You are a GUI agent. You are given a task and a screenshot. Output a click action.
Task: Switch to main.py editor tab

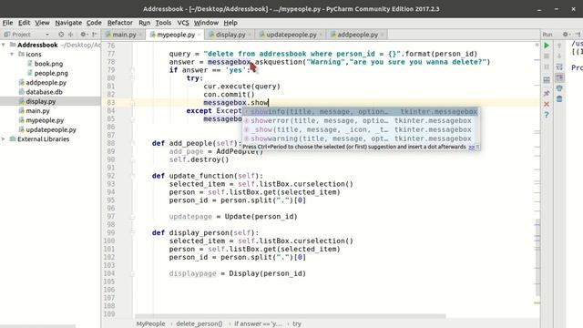tap(124, 35)
